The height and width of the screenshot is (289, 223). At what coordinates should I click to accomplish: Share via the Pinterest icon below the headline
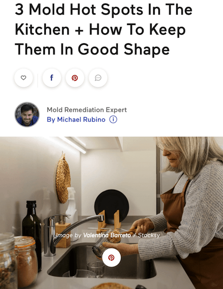click(75, 78)
